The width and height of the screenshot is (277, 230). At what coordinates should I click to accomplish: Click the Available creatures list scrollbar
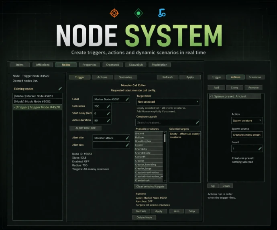[x=164, y=138]
